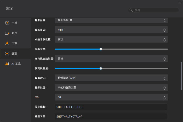The height and width of the screenshot is (122, 183).
Task: Click the 影片 video icon in sidebar
Action: pyautogui.click(x=7, y=33)
